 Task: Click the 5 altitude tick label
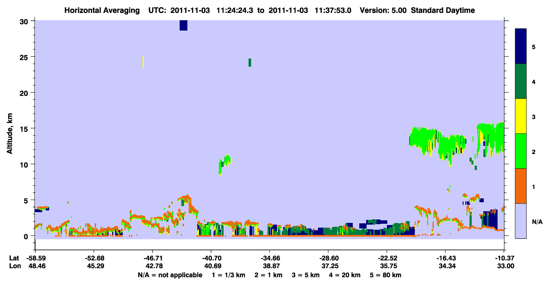(x=27, y=200)
